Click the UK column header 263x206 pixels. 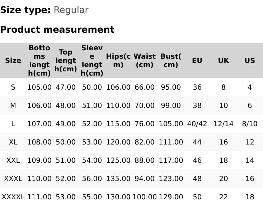point(223,60)
